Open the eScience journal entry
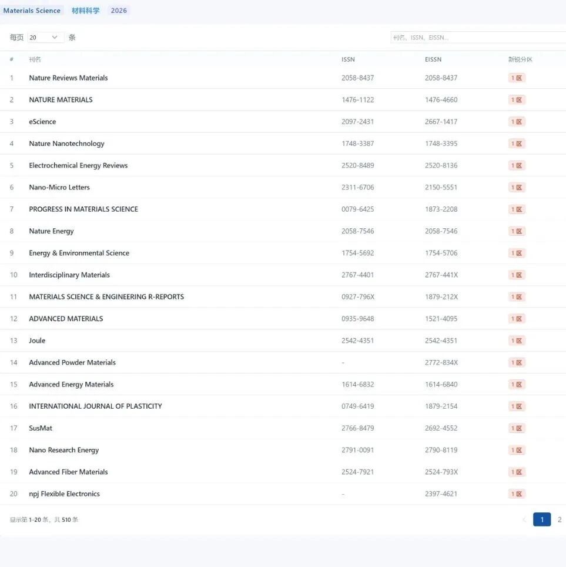 42,122
